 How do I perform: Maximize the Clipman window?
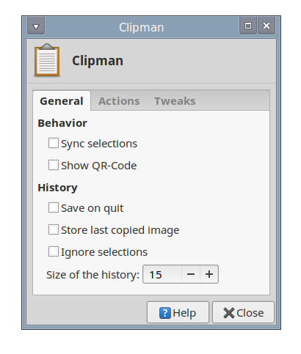pyautogui.click(x=248, y=26)
